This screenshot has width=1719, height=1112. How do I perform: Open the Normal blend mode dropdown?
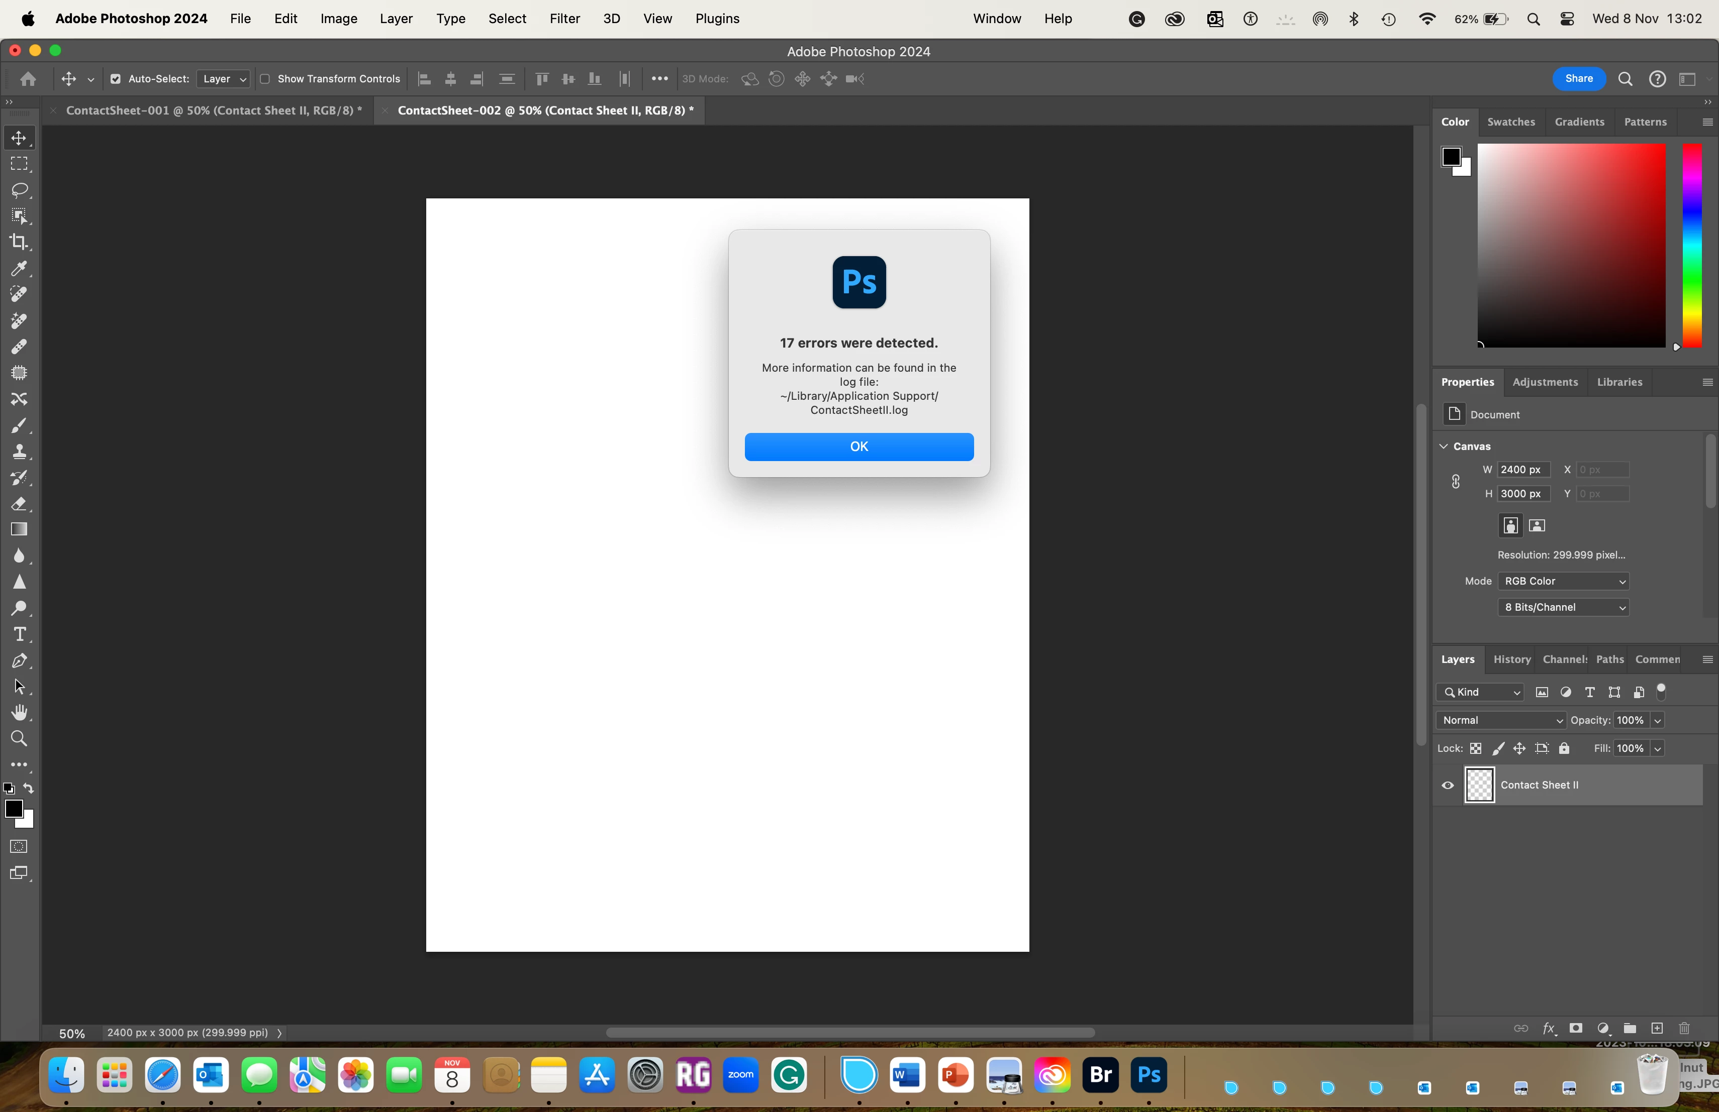(1500, 720)
